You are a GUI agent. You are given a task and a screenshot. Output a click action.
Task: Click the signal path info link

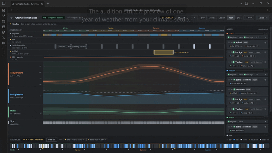pos(263,29)
